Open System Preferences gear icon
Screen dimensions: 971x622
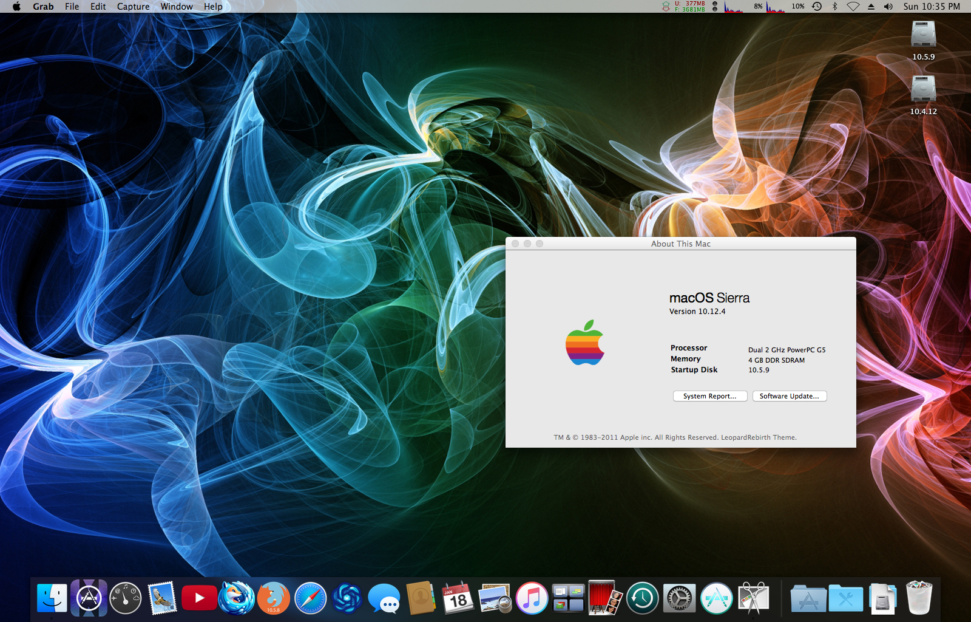click(679, 598)
